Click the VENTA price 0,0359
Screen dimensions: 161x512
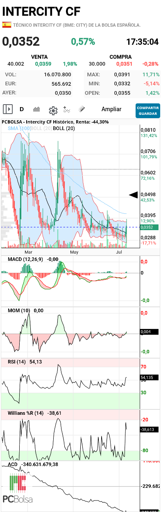(43, 64)
